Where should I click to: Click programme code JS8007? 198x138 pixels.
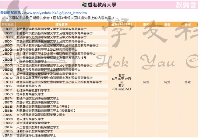[8, 54]
